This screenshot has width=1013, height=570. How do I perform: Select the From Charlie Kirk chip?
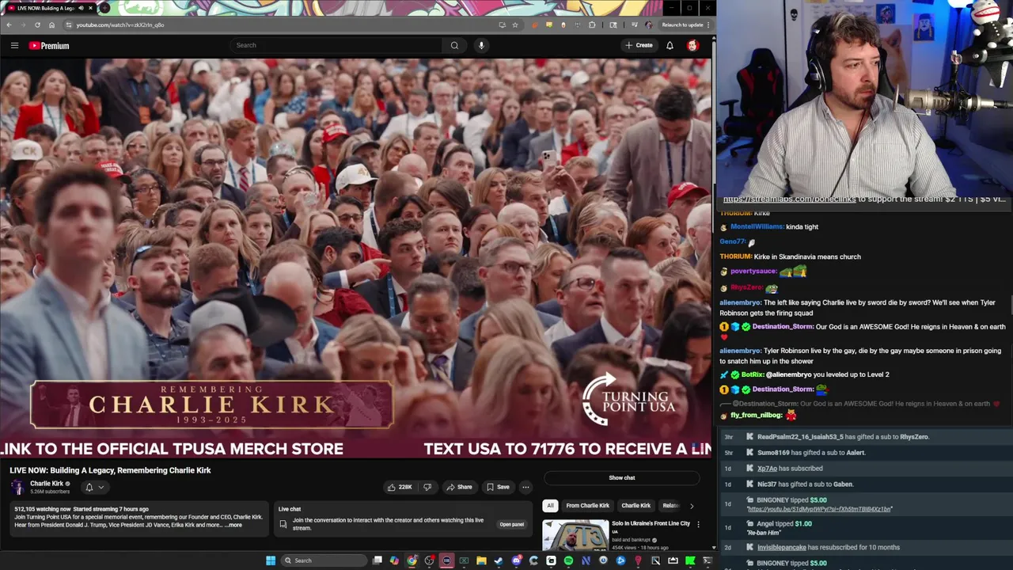click(x=587, y=505)
